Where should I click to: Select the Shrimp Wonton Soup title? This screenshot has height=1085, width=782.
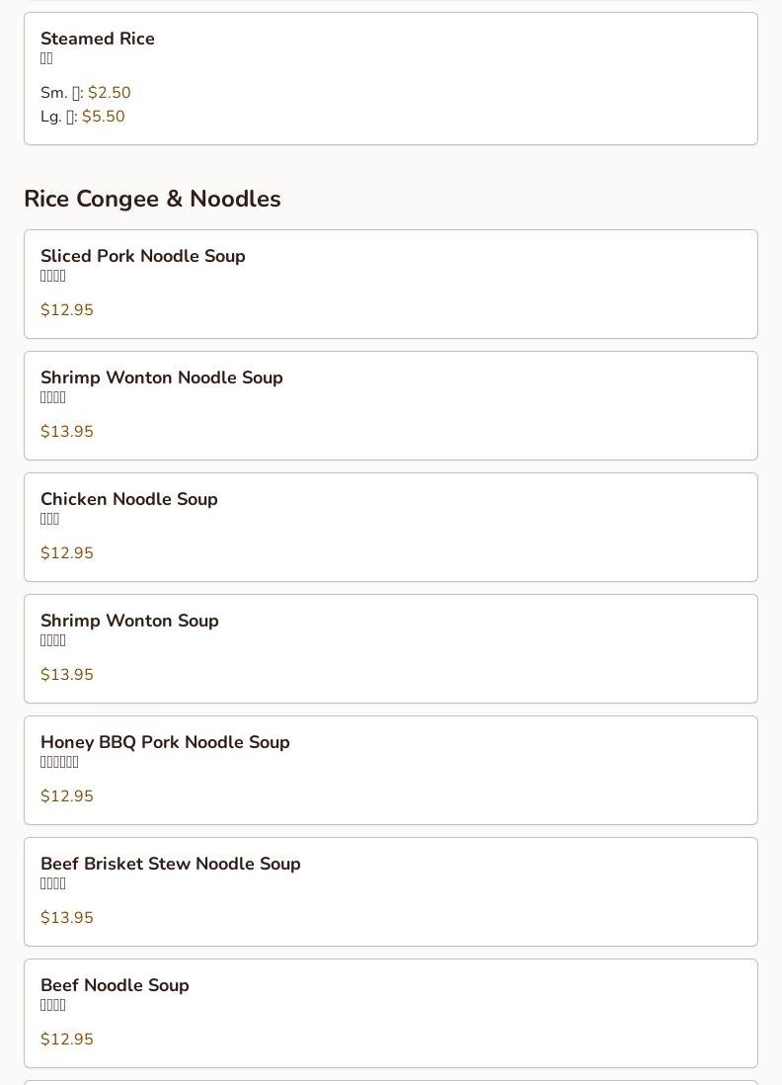[x=129, y=622]
